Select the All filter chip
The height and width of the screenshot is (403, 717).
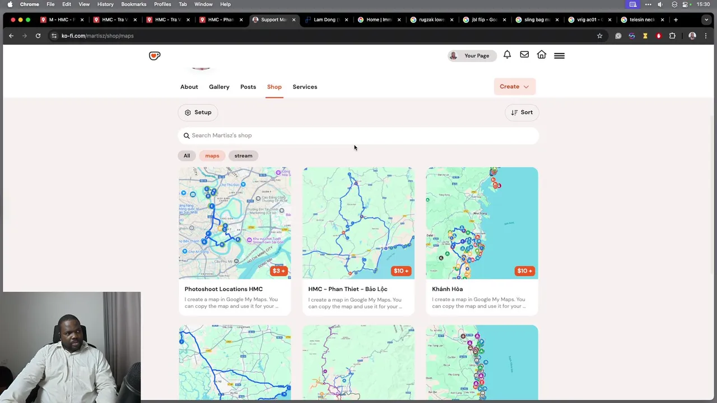coord(187,156)
